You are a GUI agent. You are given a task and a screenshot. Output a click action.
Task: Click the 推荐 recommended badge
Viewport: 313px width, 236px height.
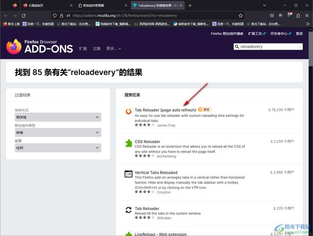click(204, 110)
